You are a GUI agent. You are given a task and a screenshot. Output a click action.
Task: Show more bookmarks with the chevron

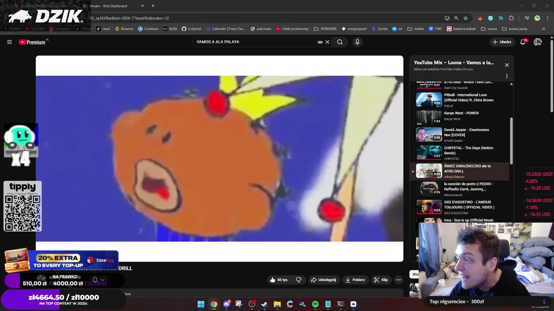(x=544, y=29)
